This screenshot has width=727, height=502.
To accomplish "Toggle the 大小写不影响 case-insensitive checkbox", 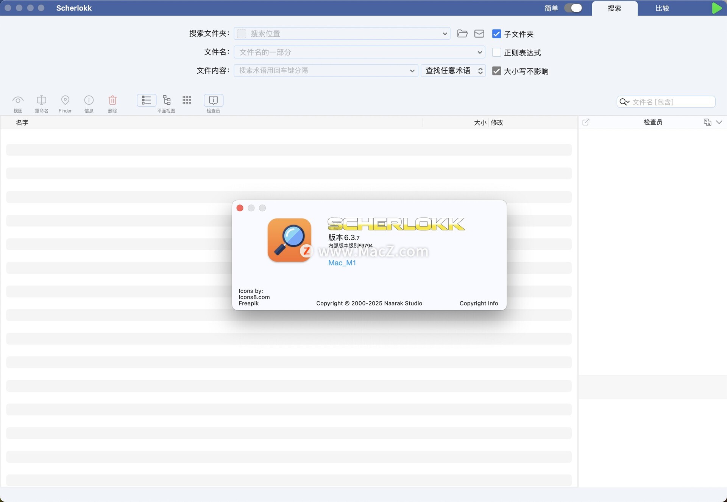I will (x=496, y=71).
